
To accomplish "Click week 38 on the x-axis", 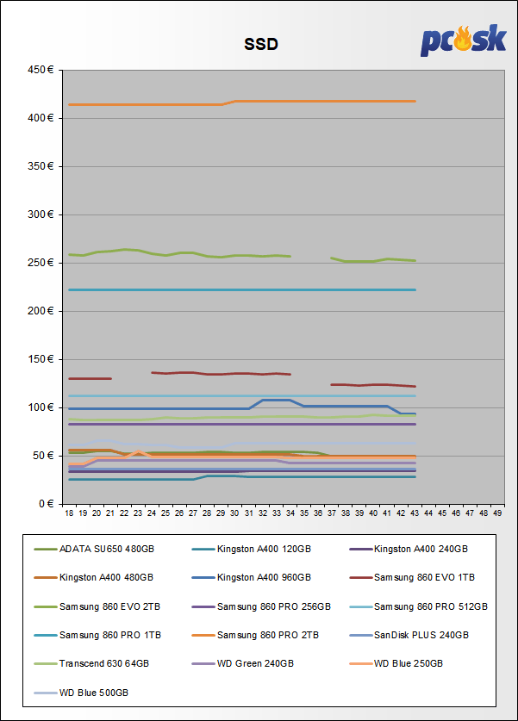I will (346, 513).
